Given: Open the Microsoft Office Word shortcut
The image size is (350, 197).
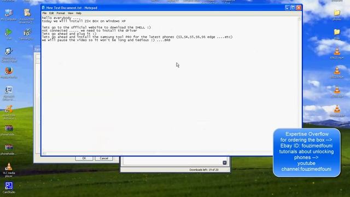Looking at the screenshot, I should [x=9, y=93].
